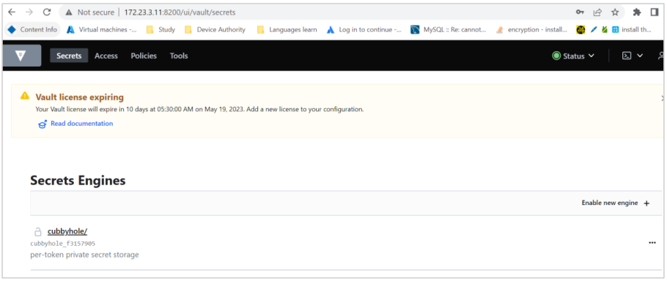Dismiss the license expiring banner
The height and width of the screenshot is (281, 667).
pos(663,98)
